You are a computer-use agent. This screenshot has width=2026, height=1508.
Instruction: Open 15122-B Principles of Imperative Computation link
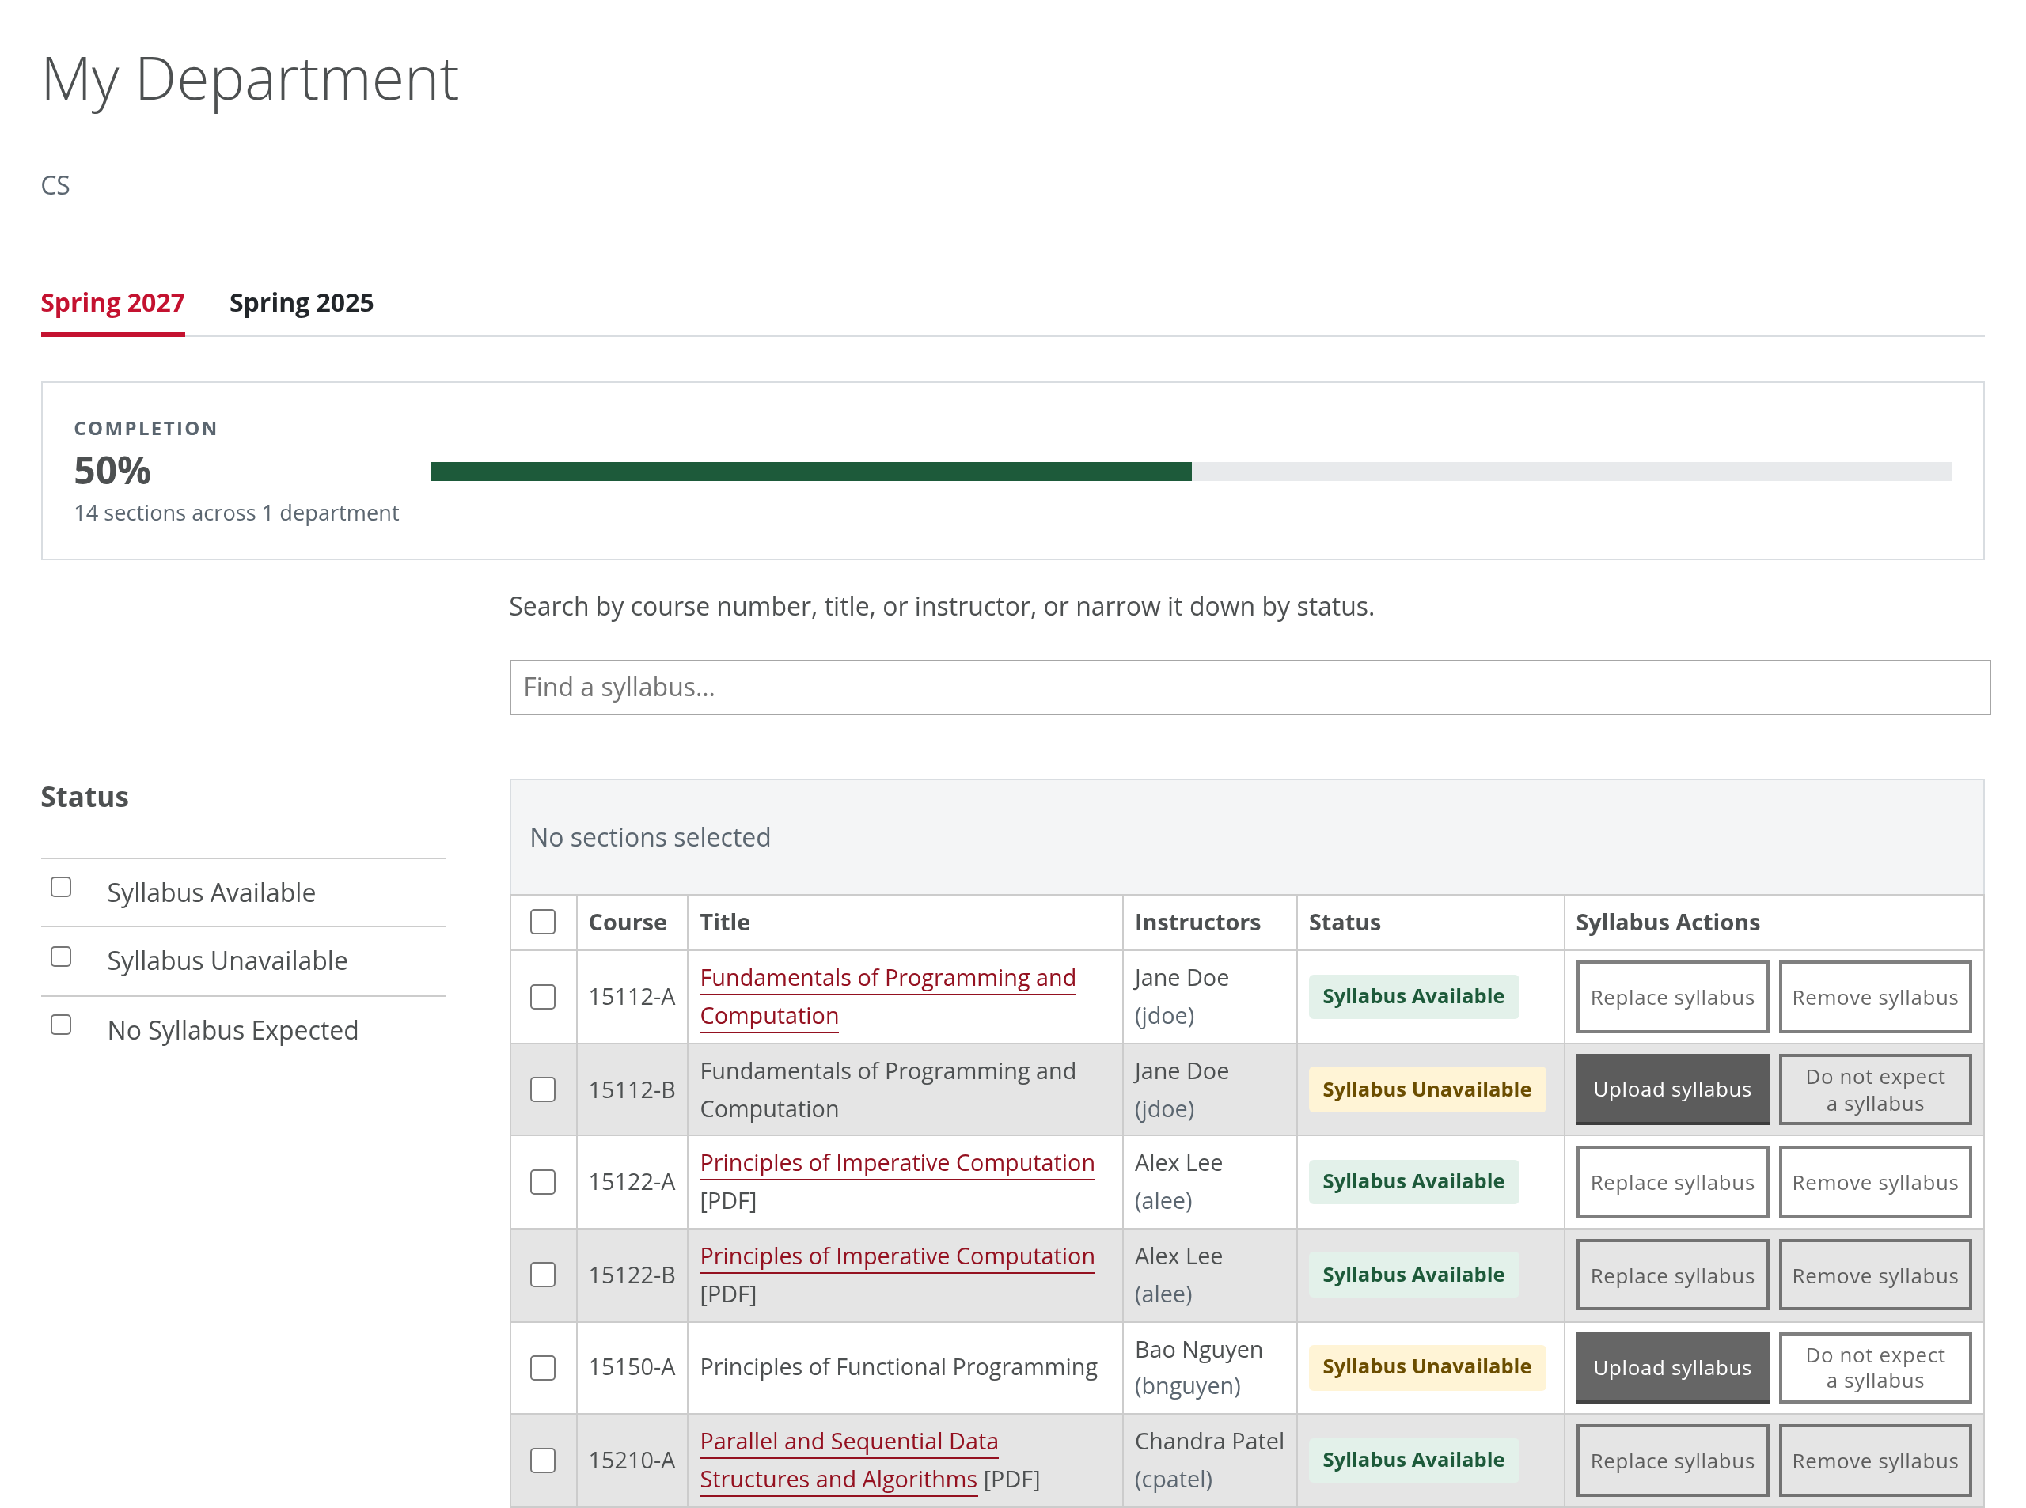[897, 1256]
